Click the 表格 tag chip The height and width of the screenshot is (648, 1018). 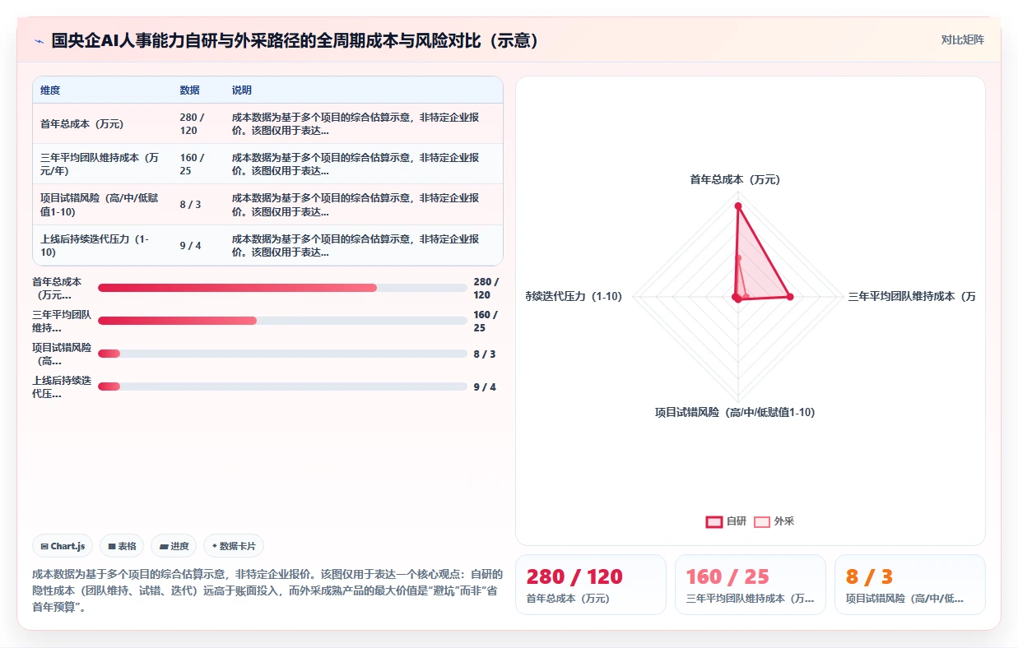pyautogui.click(x=122, y=546)
